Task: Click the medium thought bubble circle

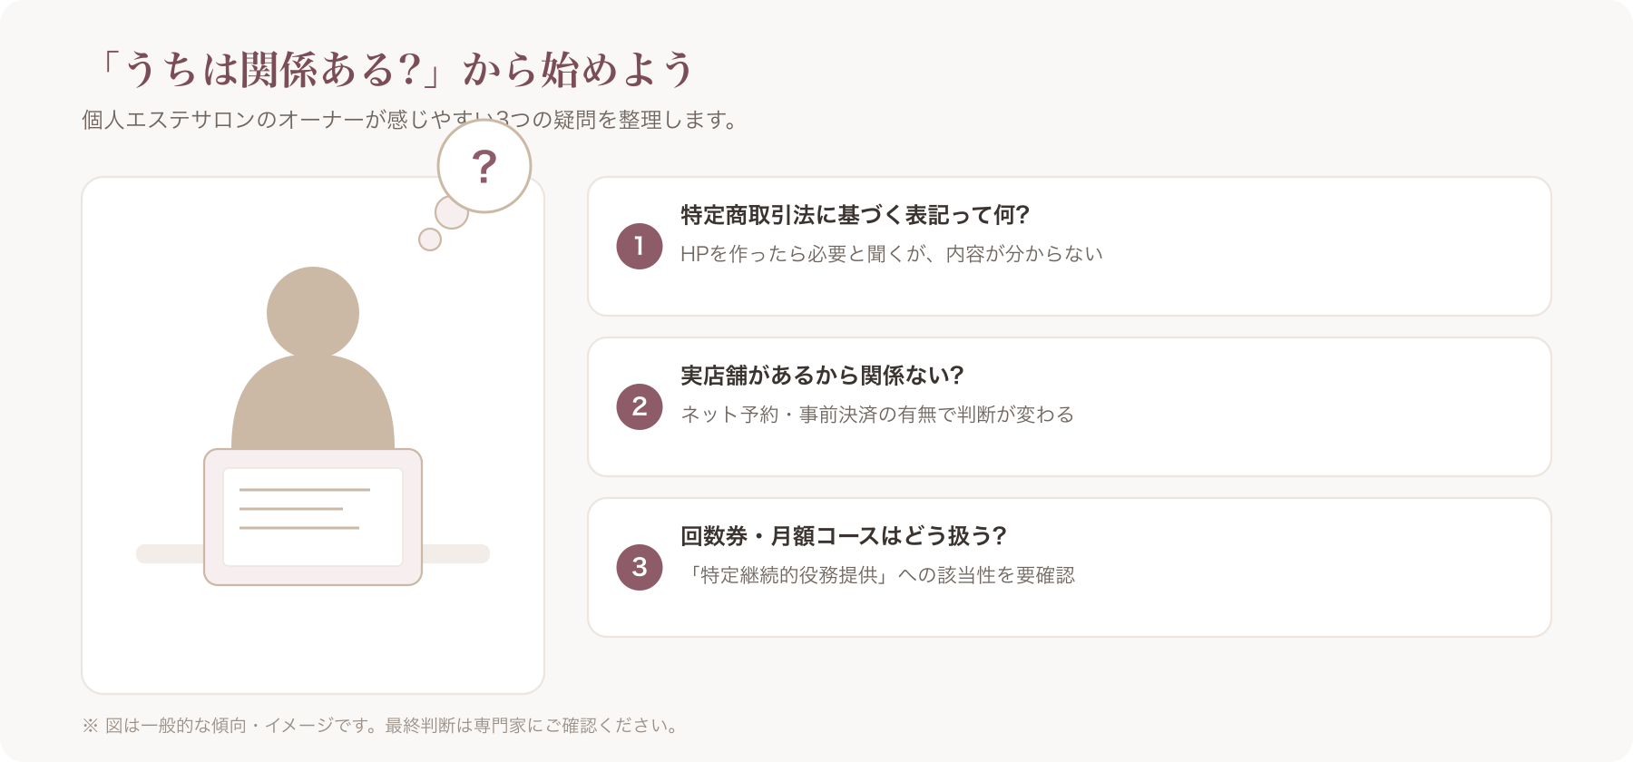Action: (x=451, y=212)
